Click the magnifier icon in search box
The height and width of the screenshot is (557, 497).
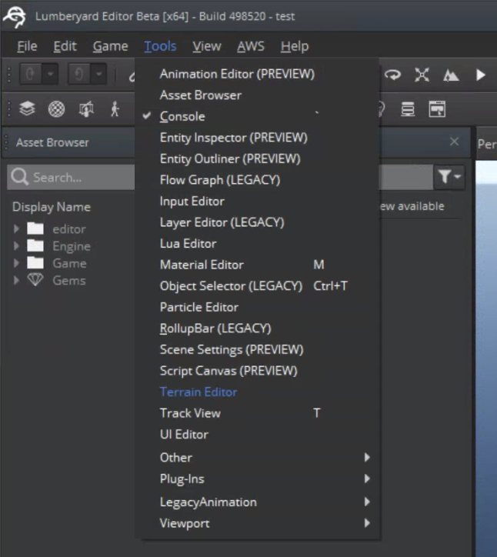(19, 176)
